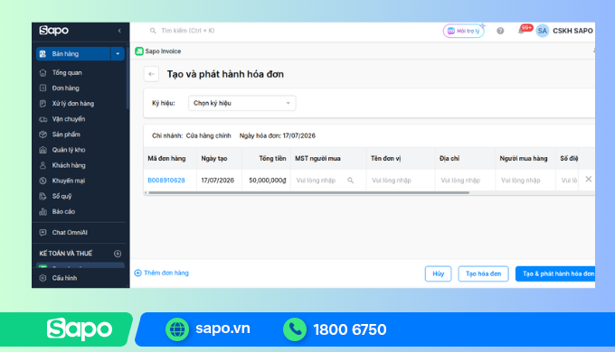
Task: Click the Hủy button
Action: [438, 273]
